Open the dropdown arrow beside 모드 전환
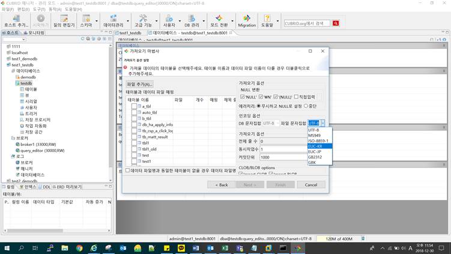Screen dimensions: 451x254 (x=232, y=21)
